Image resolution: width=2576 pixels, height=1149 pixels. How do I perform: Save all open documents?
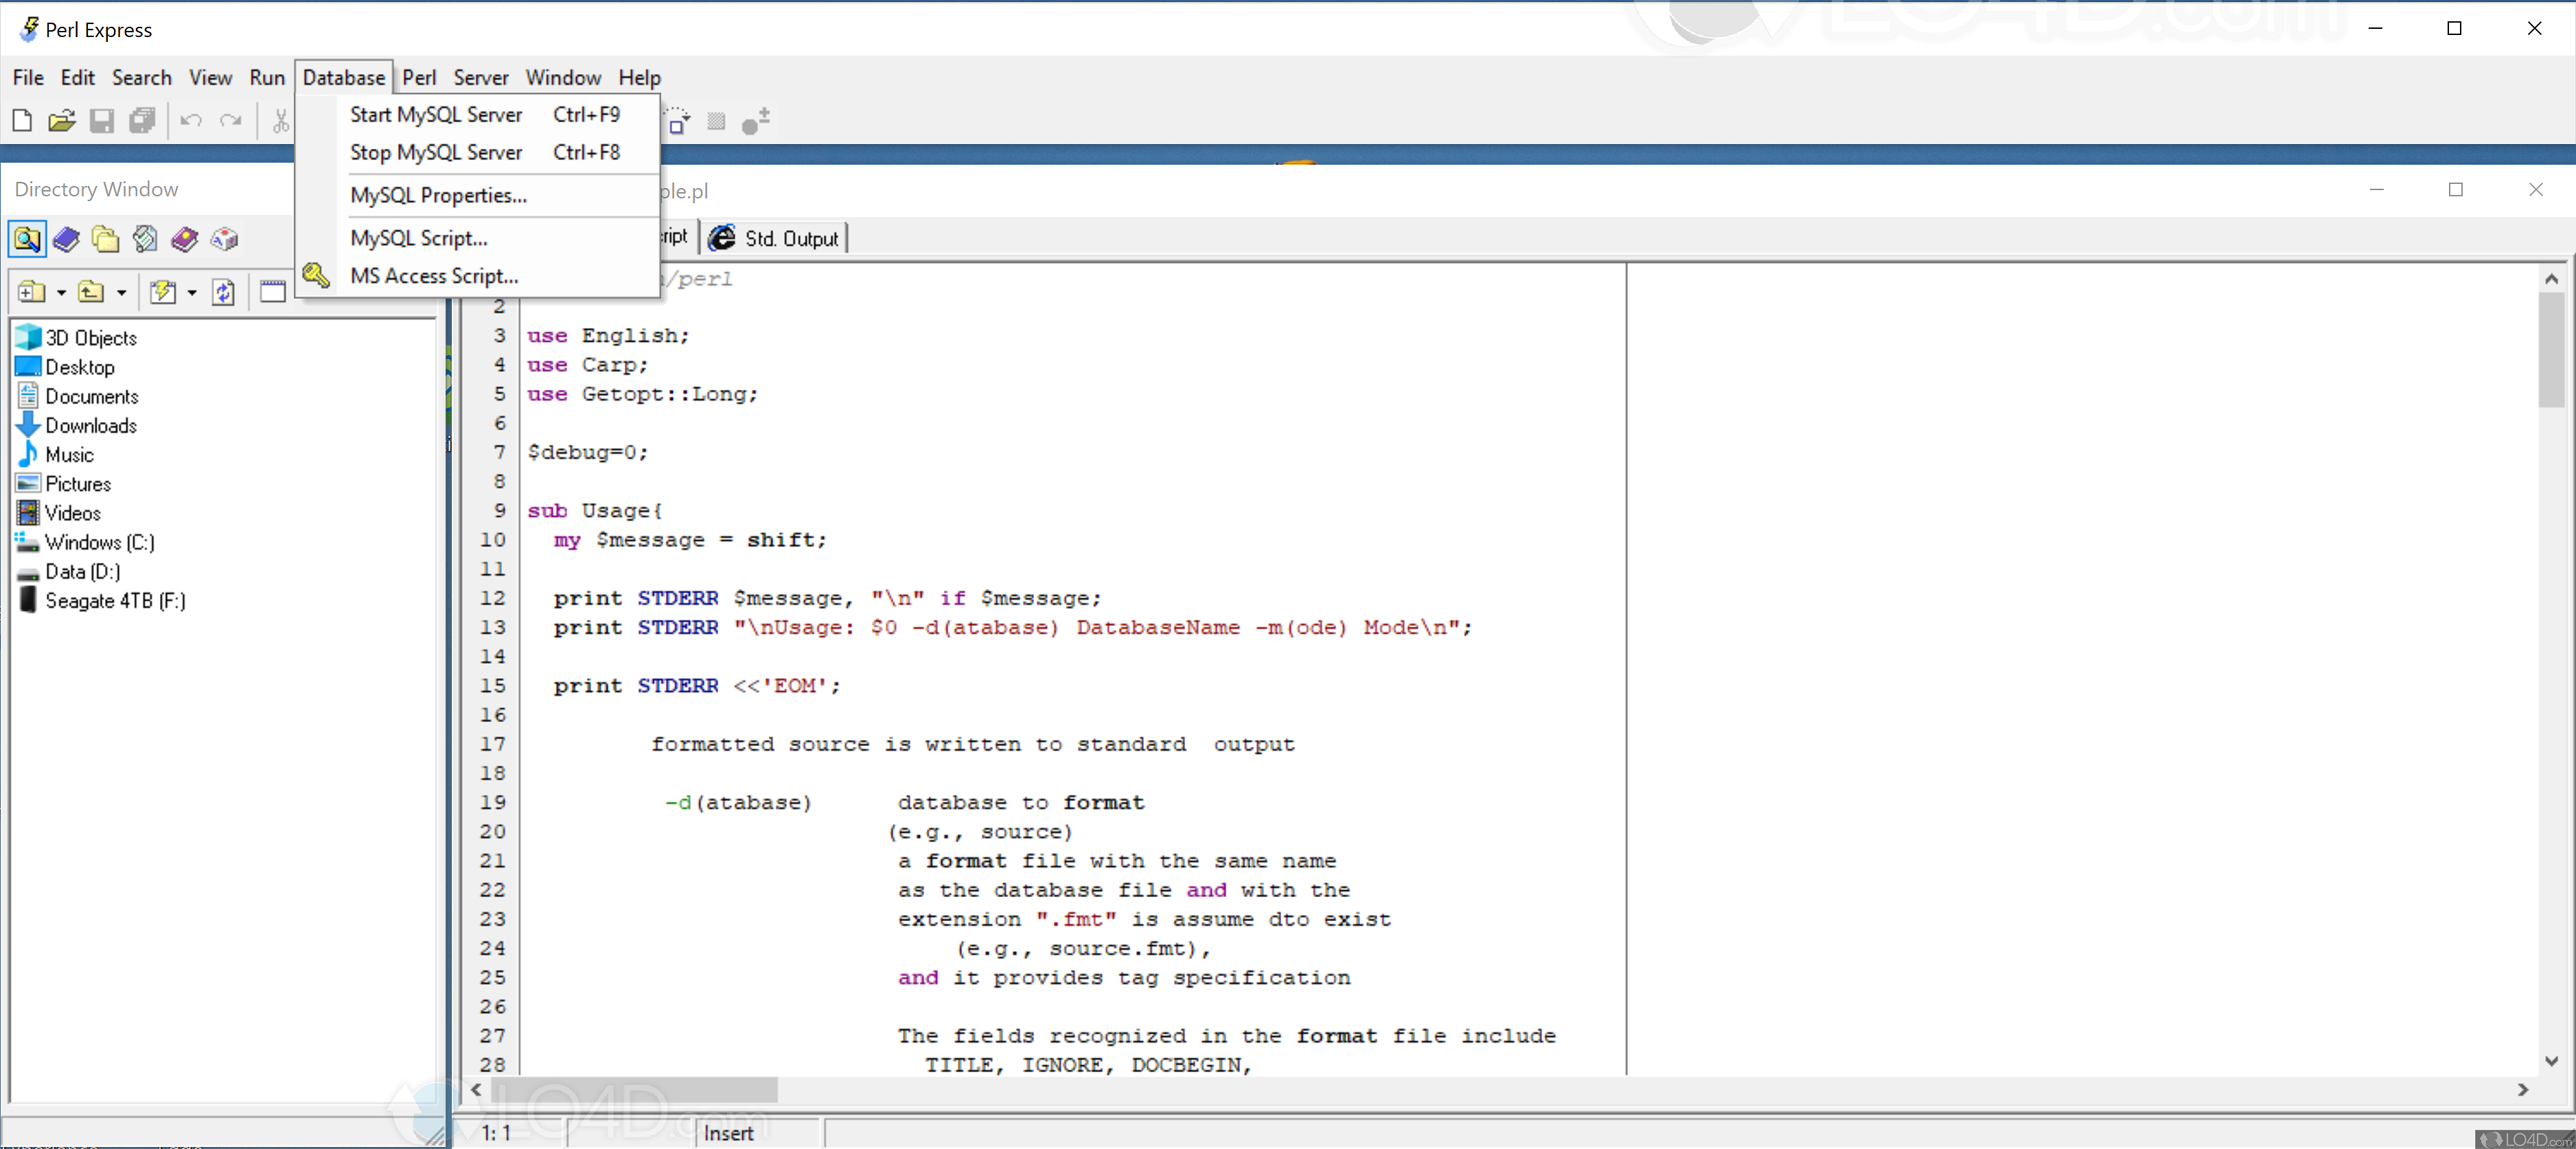[142, 120]
